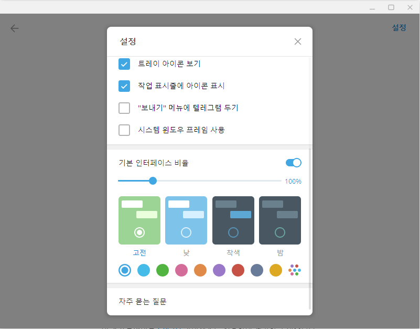Enable 시스템 윈도우 프레임 사용
This screenshot has height=329, width=420.
(x=124, y=130)
